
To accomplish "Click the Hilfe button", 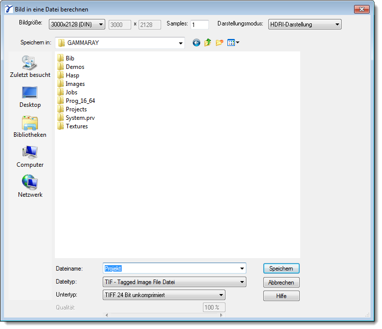I will point(281,296).
